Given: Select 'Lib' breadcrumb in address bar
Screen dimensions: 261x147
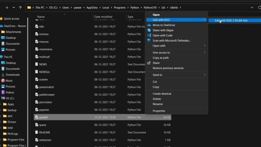Looking at the screenshot, I should pyautogui.click(x=163, y=7).
